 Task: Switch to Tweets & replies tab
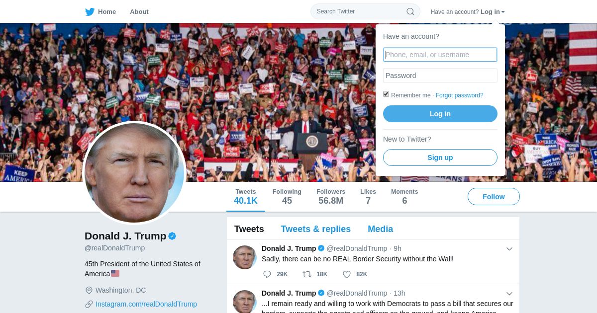click(x=315, y=229)
